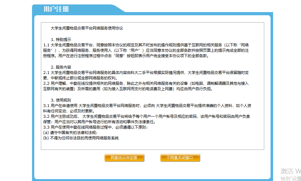The image size is (301, 181).
Task: Click the 转到"设置" watermark text
Action: pos(291,178)
